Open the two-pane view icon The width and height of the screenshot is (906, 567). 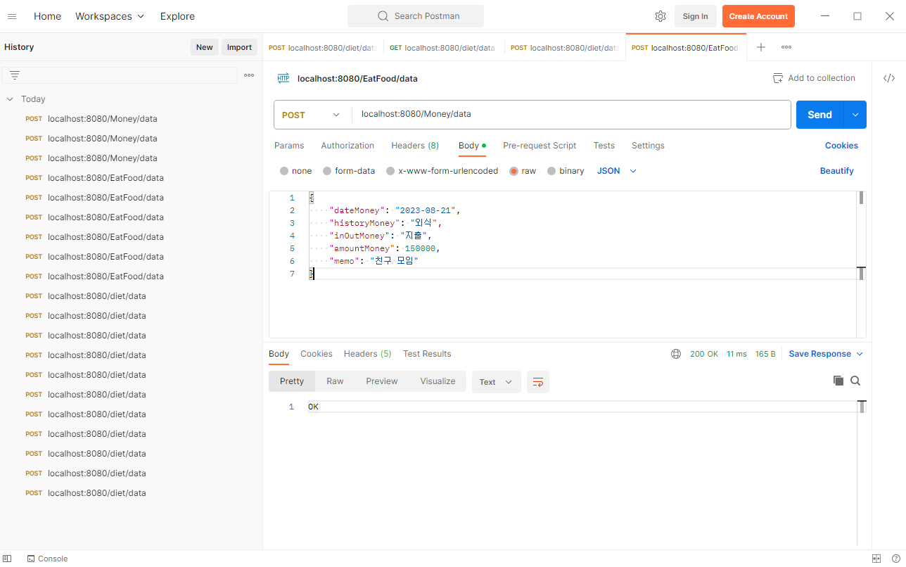tap(876, 559)
